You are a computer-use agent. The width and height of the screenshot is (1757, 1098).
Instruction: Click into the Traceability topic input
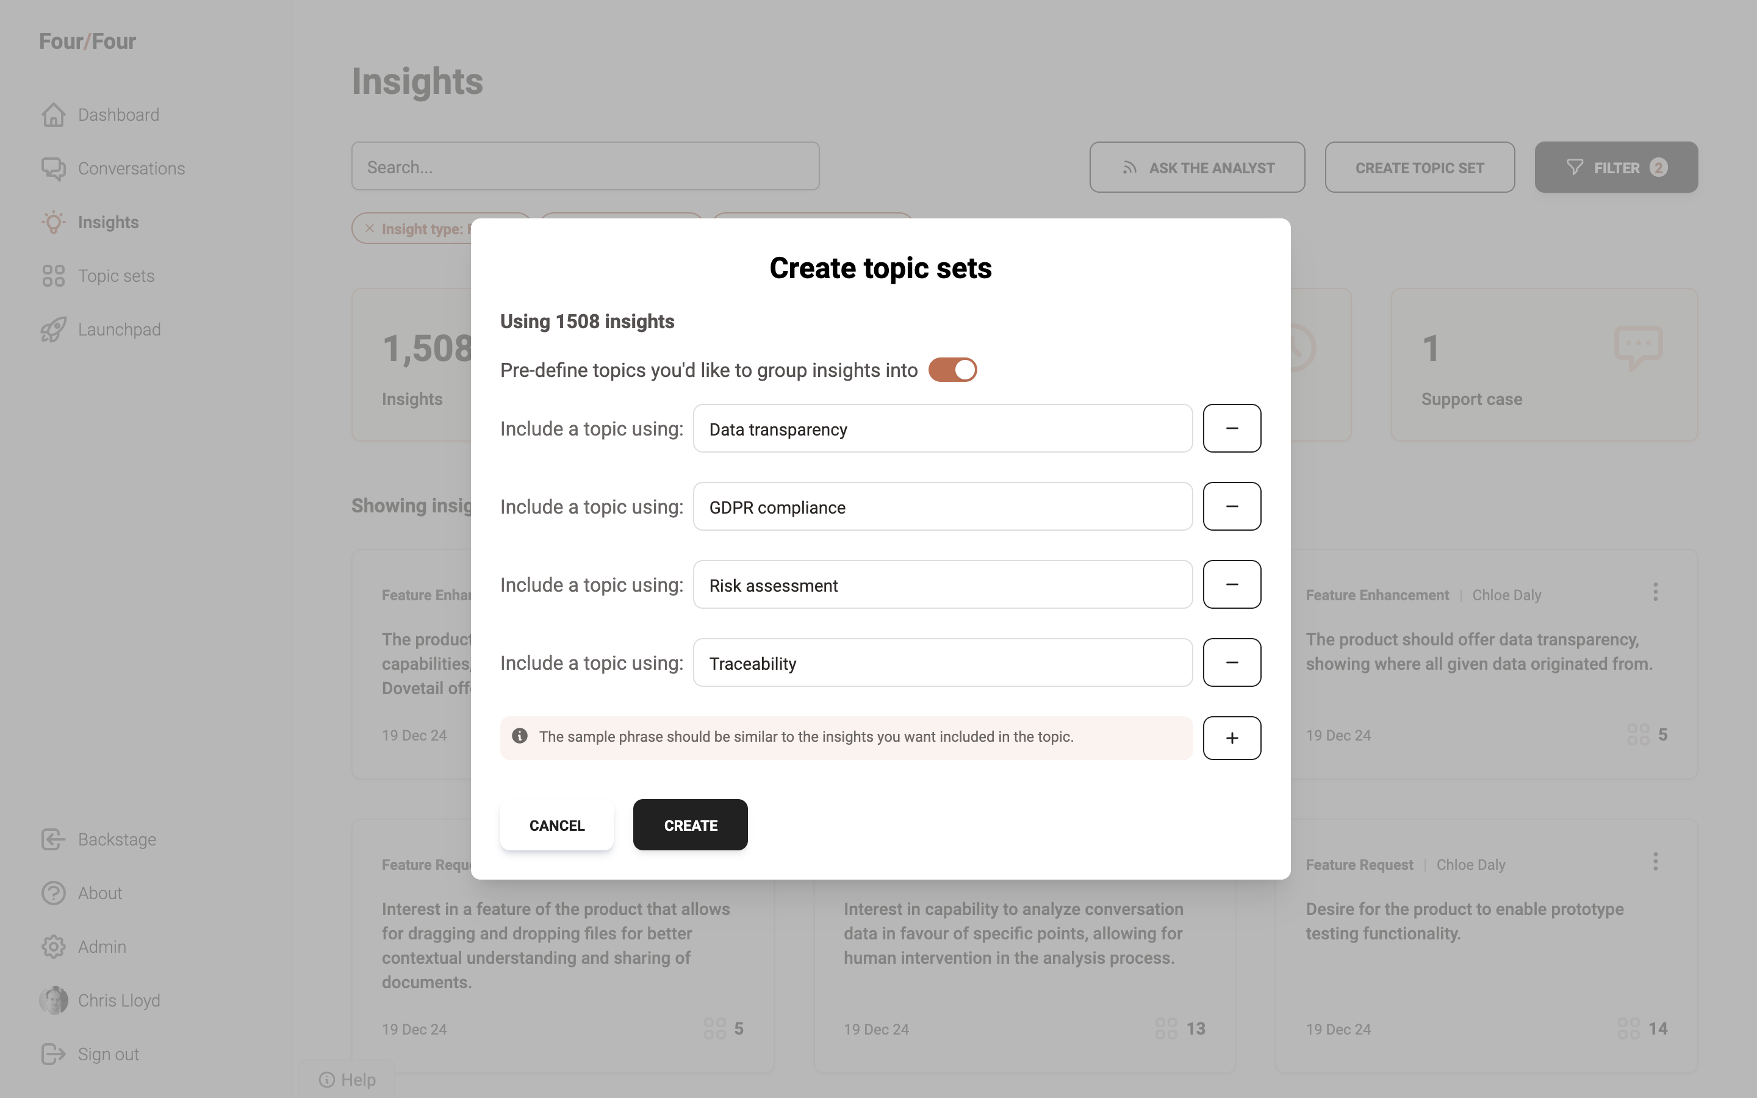(x=942, y=663)
